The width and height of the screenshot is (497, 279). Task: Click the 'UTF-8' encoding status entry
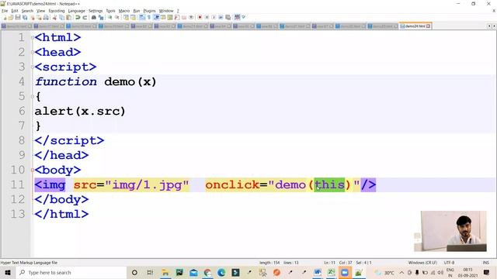[449, 263]
